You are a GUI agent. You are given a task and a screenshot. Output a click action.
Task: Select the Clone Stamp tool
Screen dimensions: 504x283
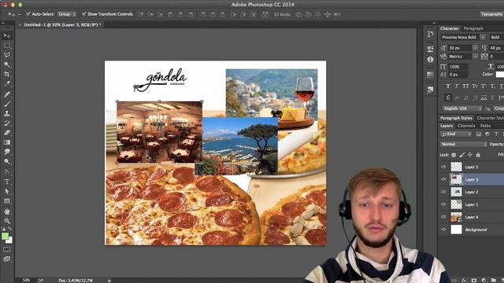coord(7,113)
